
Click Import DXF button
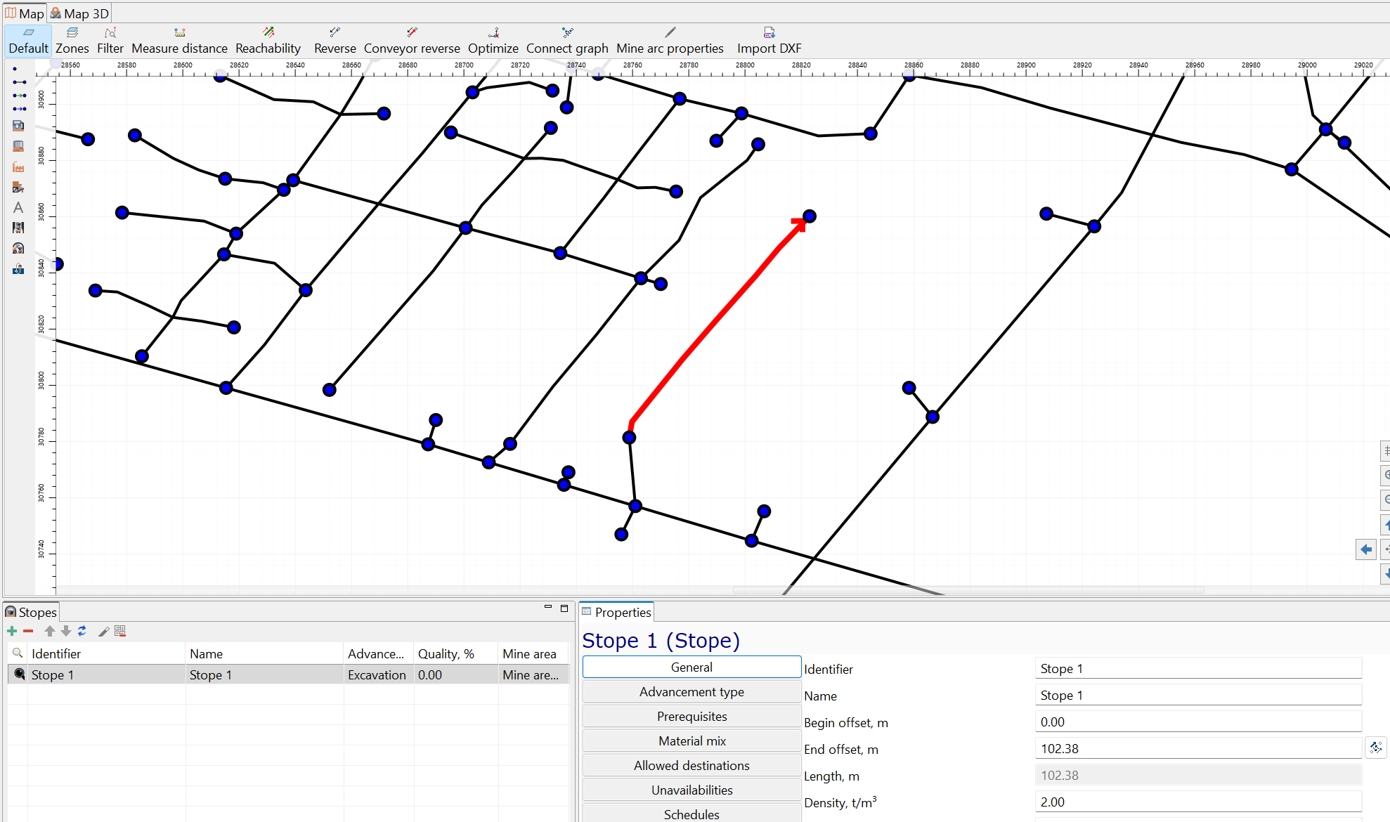[769, 41]
